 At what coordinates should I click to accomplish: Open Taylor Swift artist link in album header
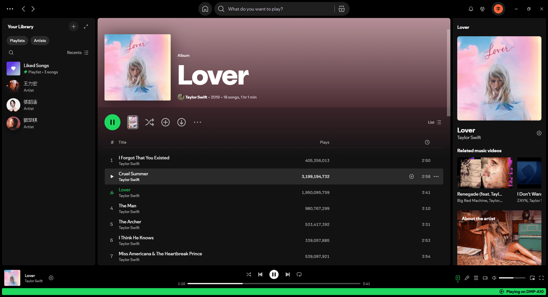click(x=196, y=97)
